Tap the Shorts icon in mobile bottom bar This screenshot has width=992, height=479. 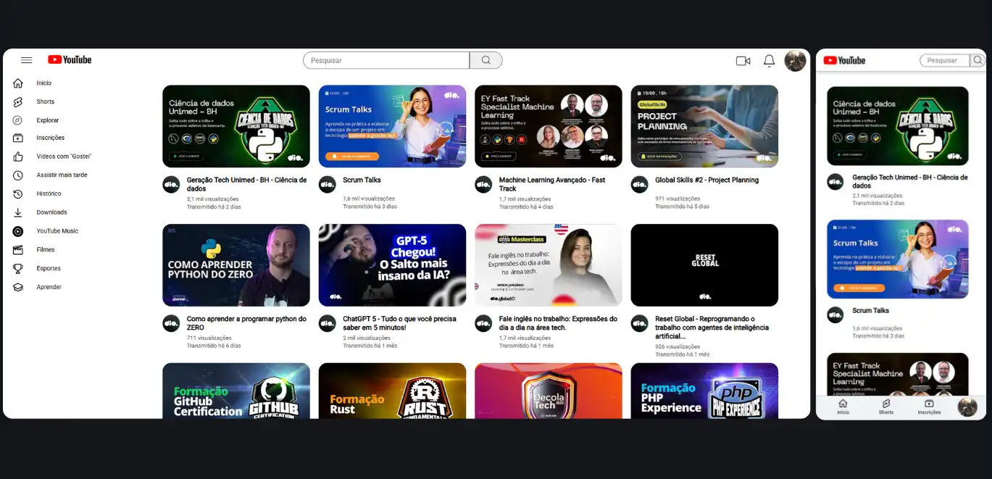(885, 404)
